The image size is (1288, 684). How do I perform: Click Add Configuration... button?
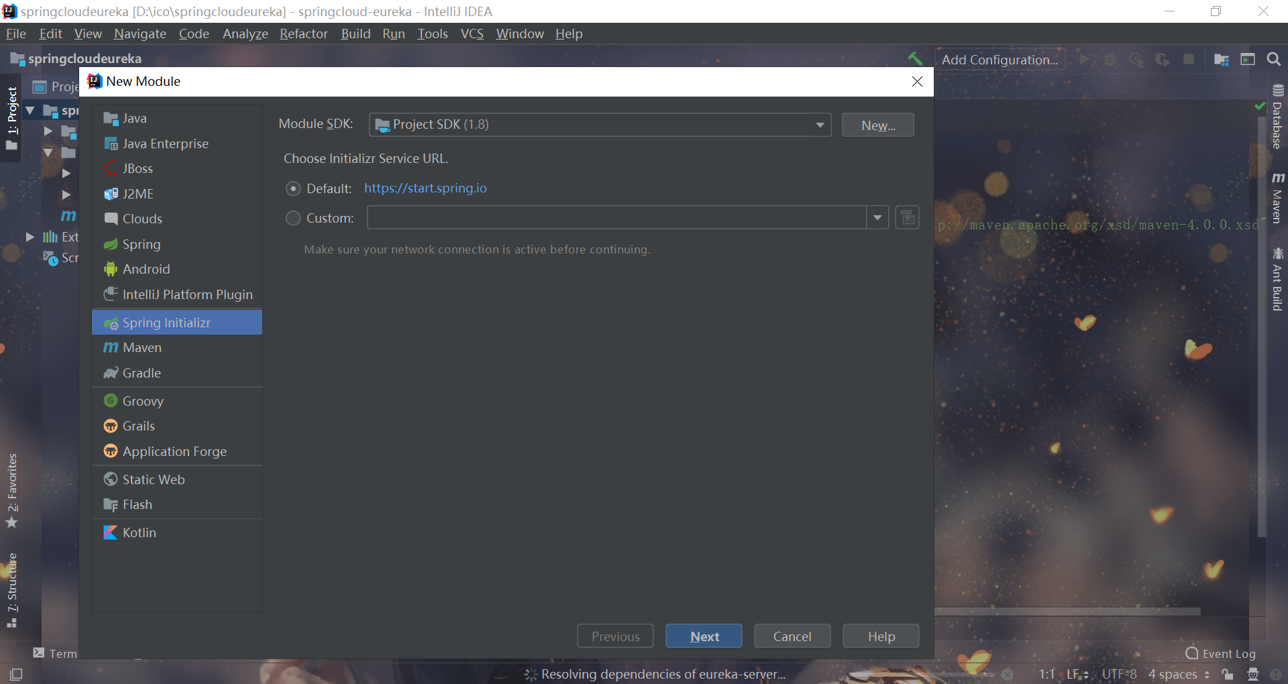pyautogui.click(x=1000, y=60)
